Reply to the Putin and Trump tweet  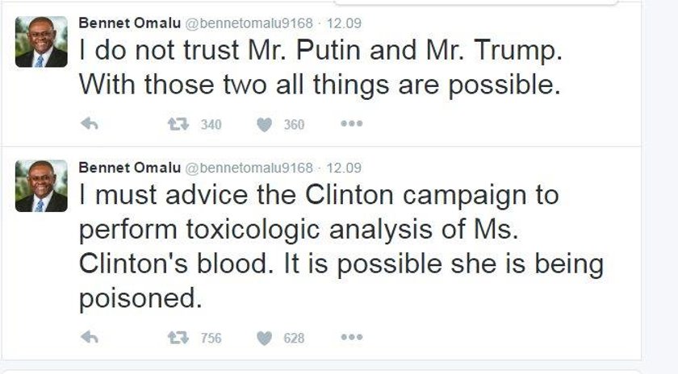click(90, 124)
